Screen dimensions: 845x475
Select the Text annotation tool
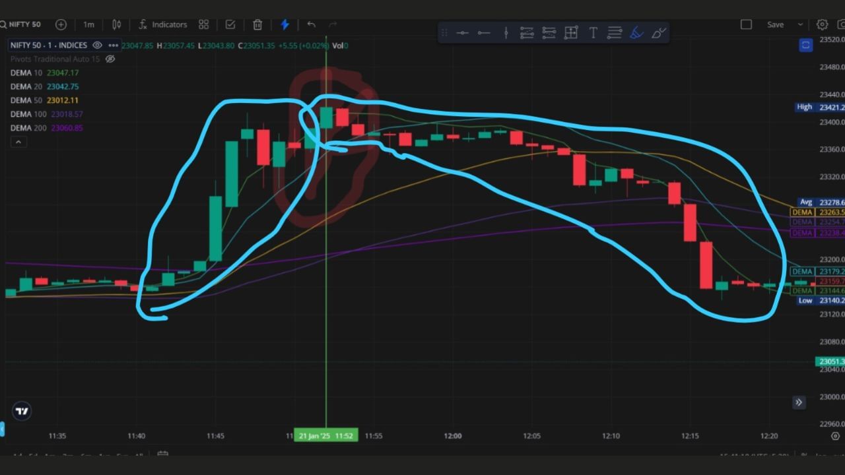[593, 32]
